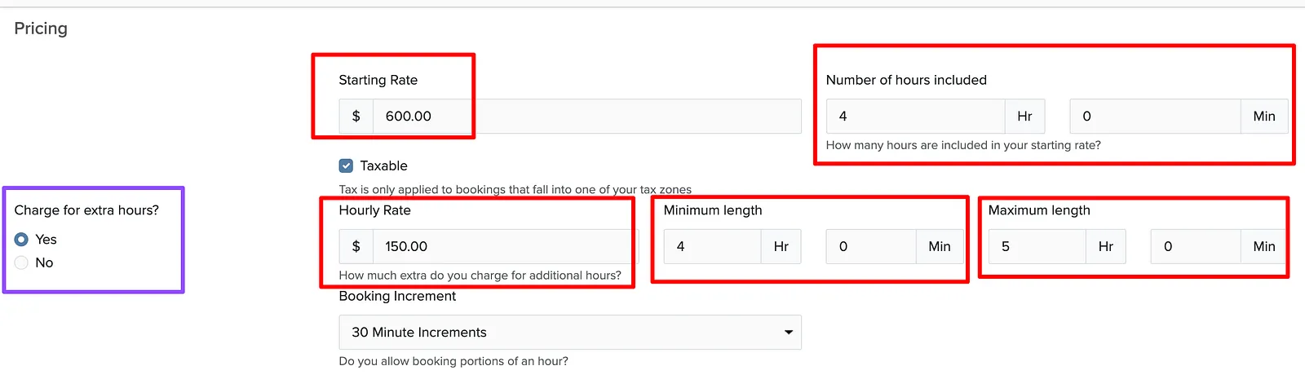Click the minutes field under Number of hours included
1305x388 pixels.
click(1155, 117)
